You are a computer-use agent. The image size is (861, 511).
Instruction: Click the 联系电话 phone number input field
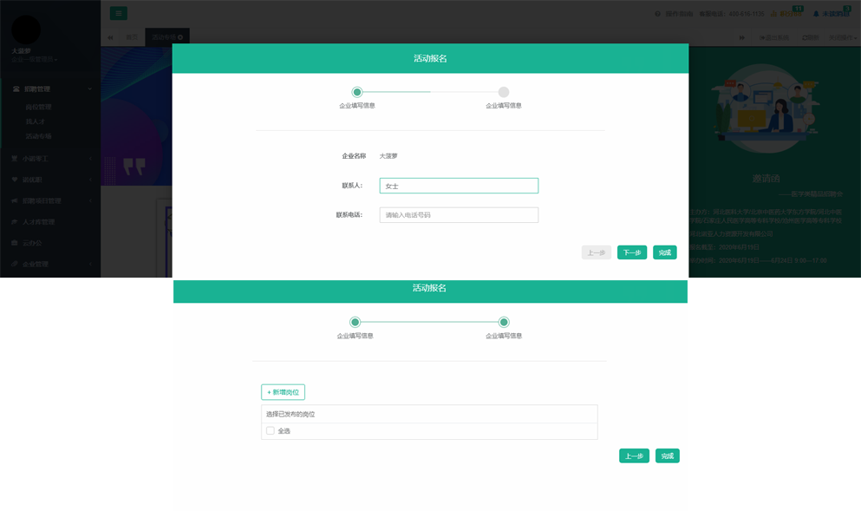pos(459,215)
